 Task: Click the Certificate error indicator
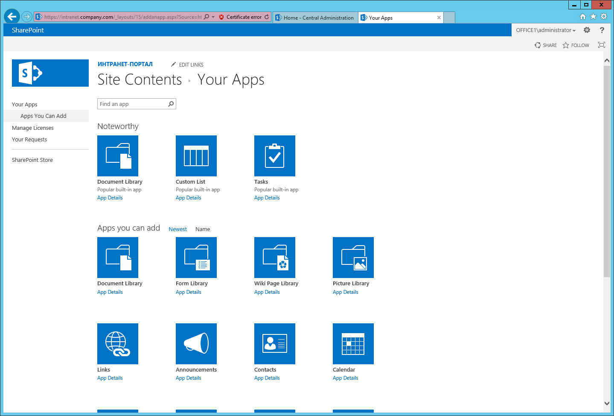pyautogui.click(x=240, y=17)
